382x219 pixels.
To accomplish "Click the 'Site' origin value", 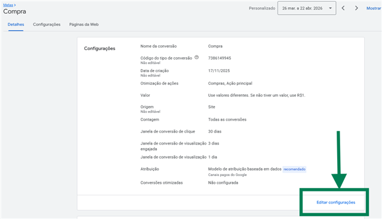I will coord(211,107).
